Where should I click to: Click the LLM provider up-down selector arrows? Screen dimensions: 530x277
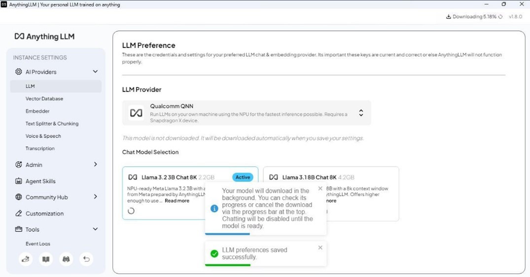coord(361,113)
